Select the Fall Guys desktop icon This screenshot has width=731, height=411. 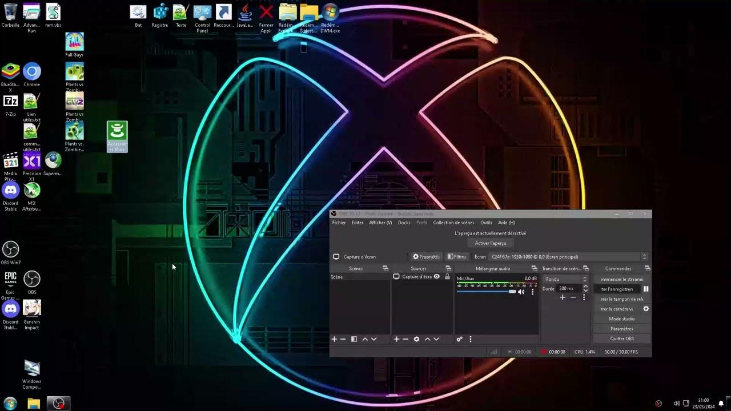click(74, 45)
